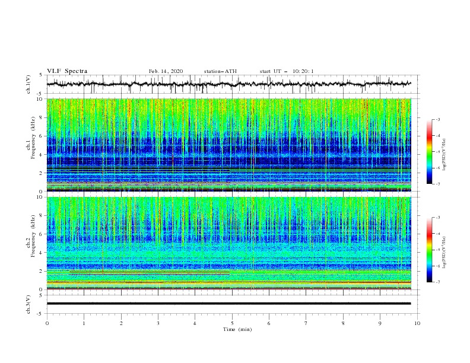The image size is (470, 363).
Task: Click the ch.2 PSD color scale bar
Action: coord(429,250)
